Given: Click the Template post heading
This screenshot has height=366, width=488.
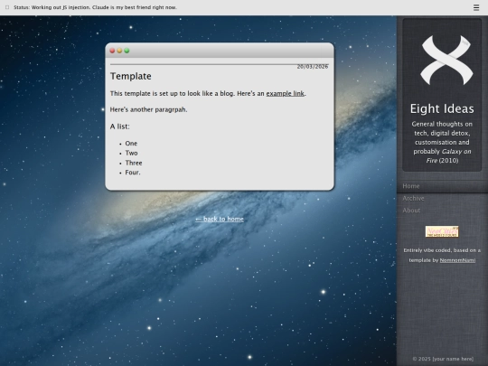Looking at the screenshot, I should (x=131, y=76).
